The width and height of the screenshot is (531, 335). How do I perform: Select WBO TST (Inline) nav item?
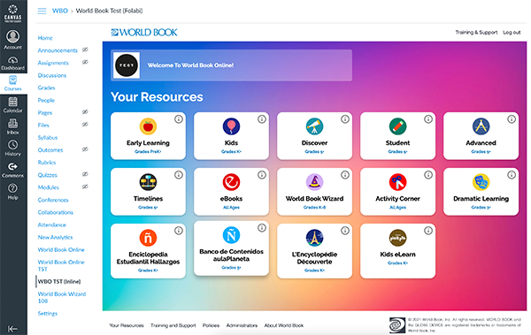click(59, 282)
